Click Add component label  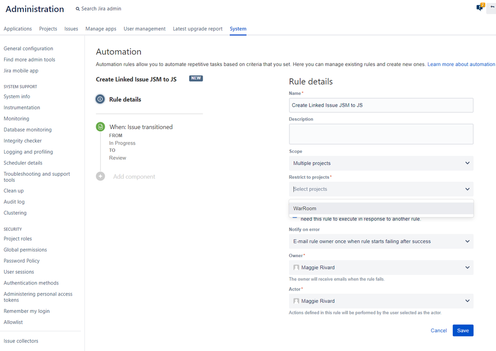pyautogui.click(x=134, y=177)
